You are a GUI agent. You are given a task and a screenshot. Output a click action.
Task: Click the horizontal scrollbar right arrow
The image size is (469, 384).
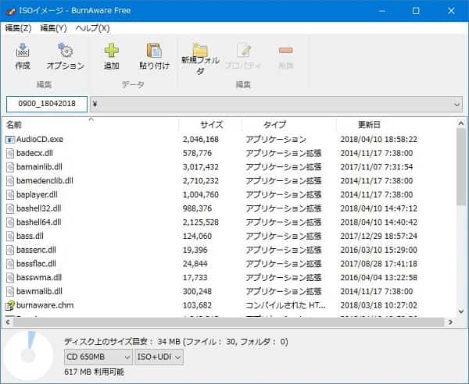[x=450, y=322]
